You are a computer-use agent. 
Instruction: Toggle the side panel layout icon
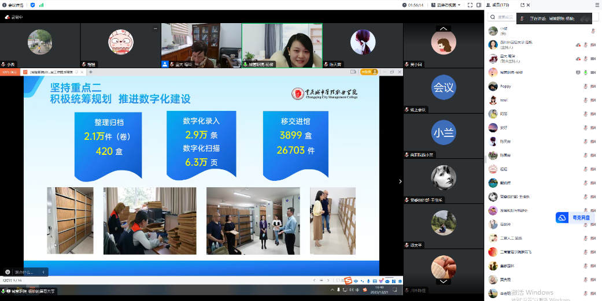[478, 5]
